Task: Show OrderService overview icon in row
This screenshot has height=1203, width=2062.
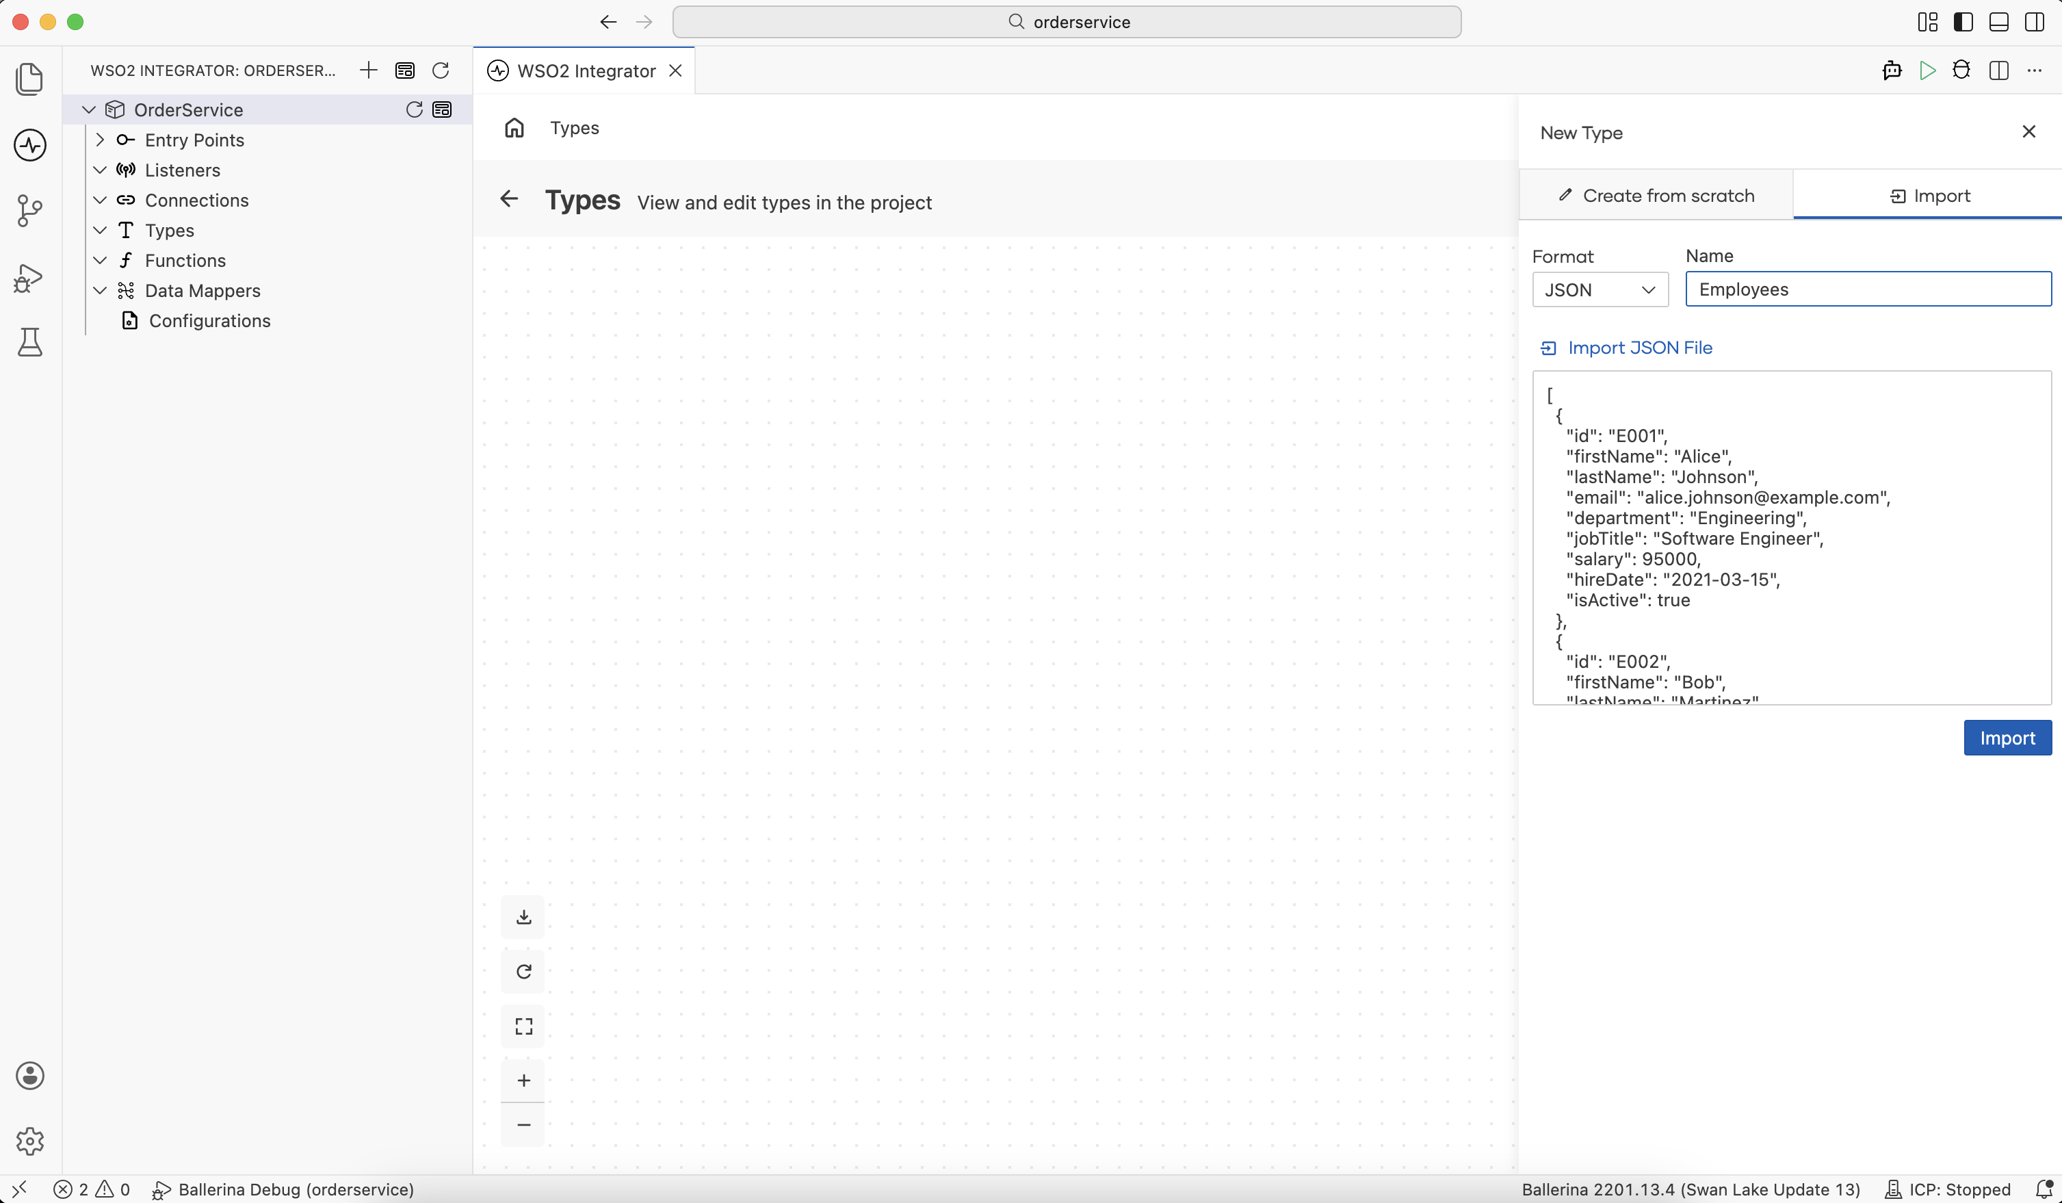Action: tap(442, 109)
